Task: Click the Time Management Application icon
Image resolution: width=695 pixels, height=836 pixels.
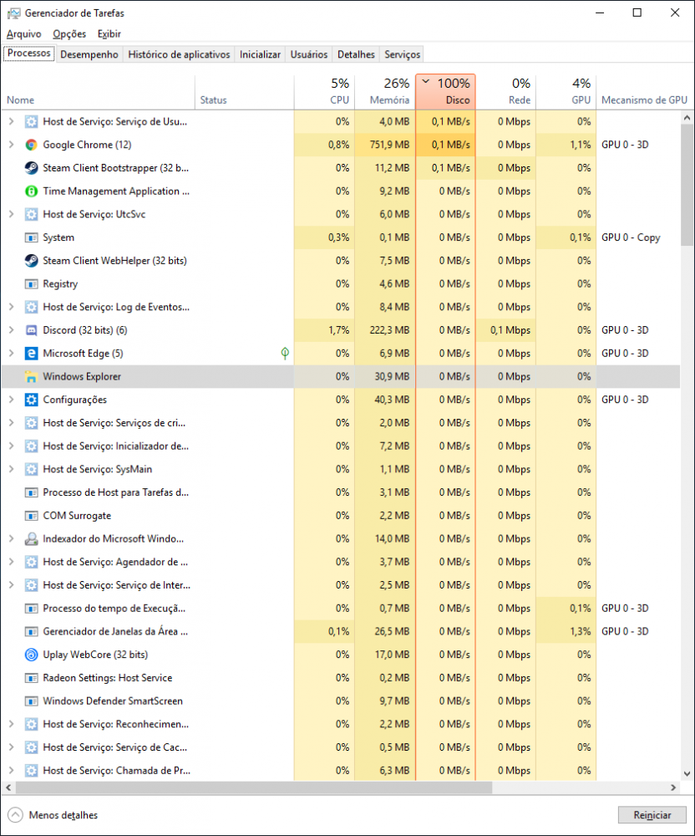Action: pyautogui.click(x=31, y=191)
